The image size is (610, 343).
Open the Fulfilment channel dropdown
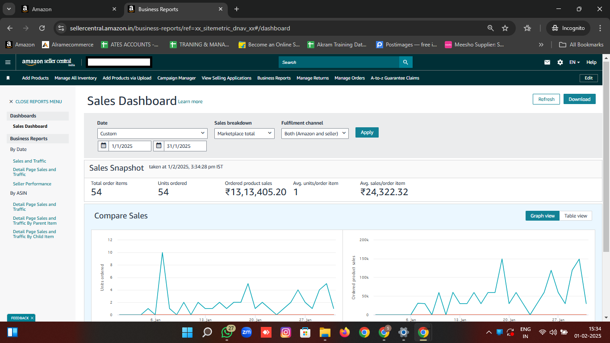point(315,134)
